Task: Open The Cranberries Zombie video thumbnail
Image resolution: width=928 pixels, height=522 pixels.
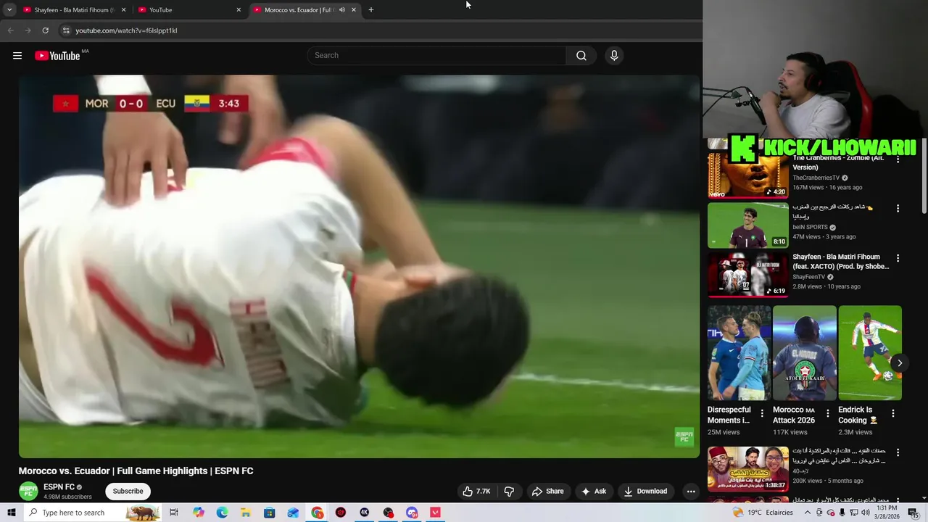Action: [x=747, y=175]
